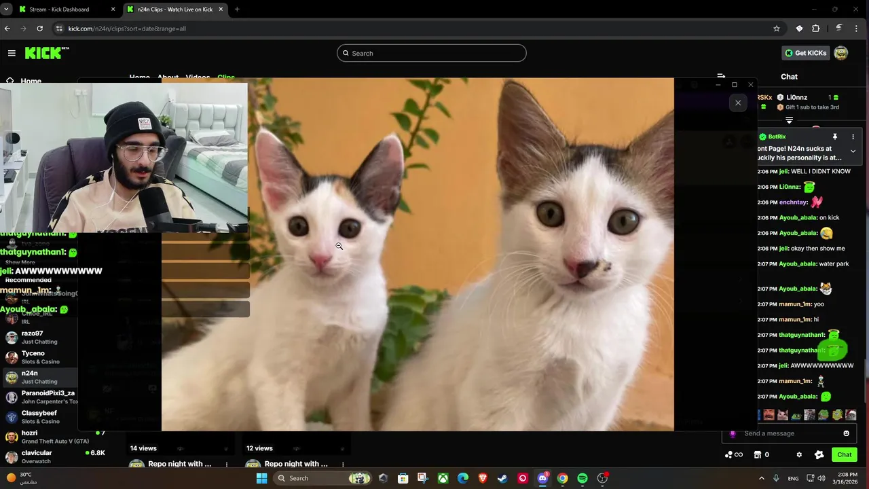Click the kick.com address bar URL
Image resolution: width=869 pixels, height=489 pixels.
(127, 29)
